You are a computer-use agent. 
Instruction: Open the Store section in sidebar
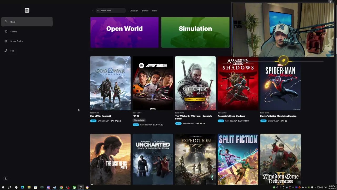point(27,22)
